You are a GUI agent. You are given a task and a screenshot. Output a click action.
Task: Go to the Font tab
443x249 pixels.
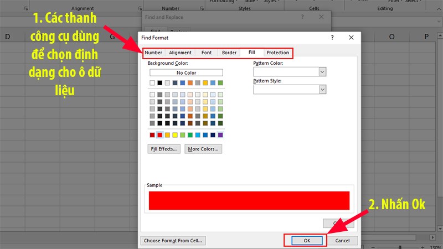[x=206, y=53]
